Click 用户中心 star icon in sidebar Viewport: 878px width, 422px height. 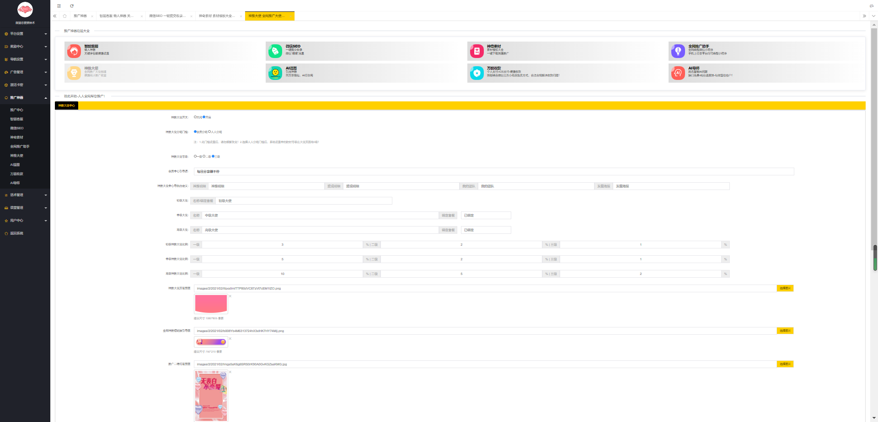(6, 221)
